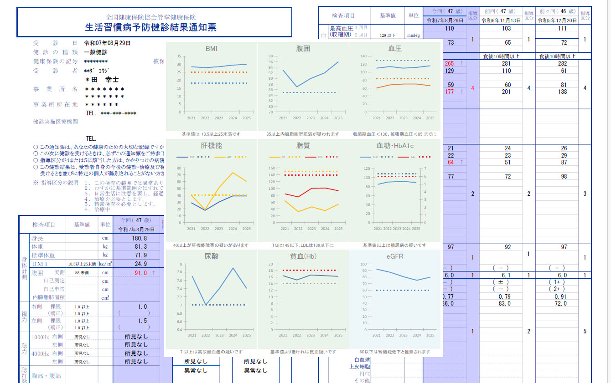Image resolution: width=611 pixels, height=383 pixels.
Task: Select the 血圧 blood pressure chart
Action: pyautogui.click(x=394, y=87)
